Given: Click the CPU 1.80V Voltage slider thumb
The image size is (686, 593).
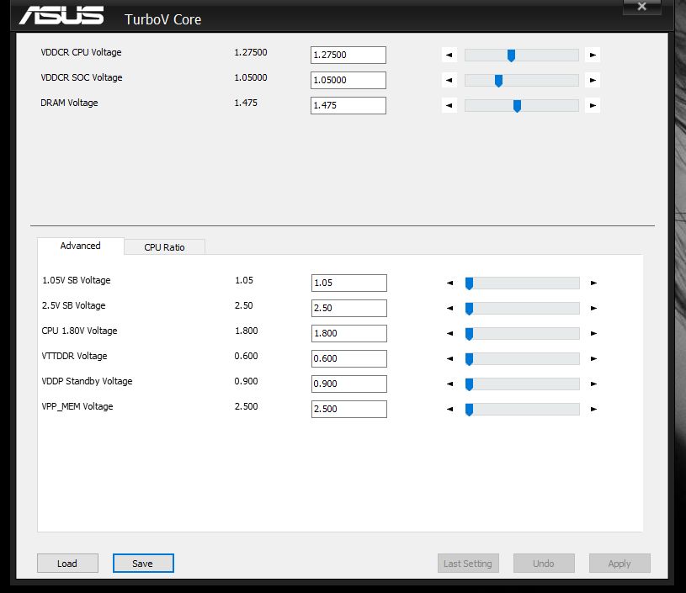Looking at the screenshot, I should 469,334.
